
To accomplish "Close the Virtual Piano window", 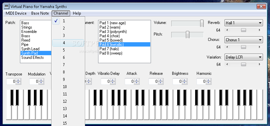I will [x=261, y=7].
